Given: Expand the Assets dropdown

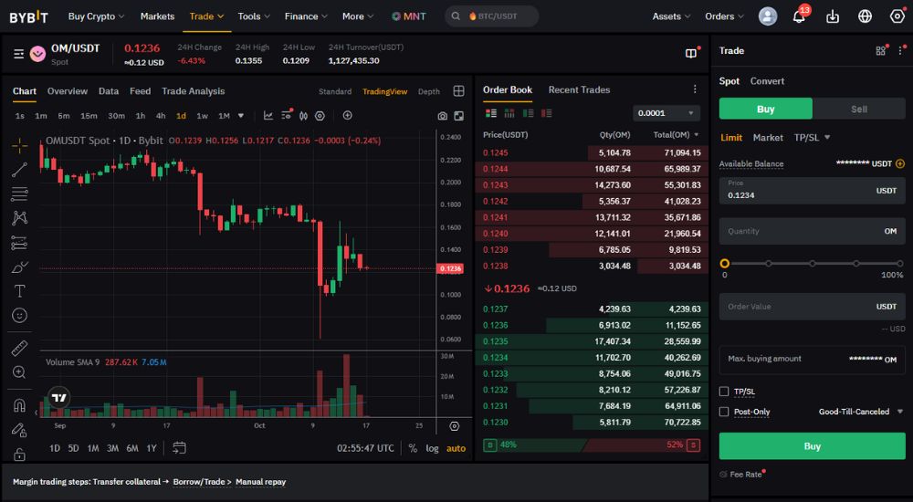Looking at the screenshot, I should (671, 16).
